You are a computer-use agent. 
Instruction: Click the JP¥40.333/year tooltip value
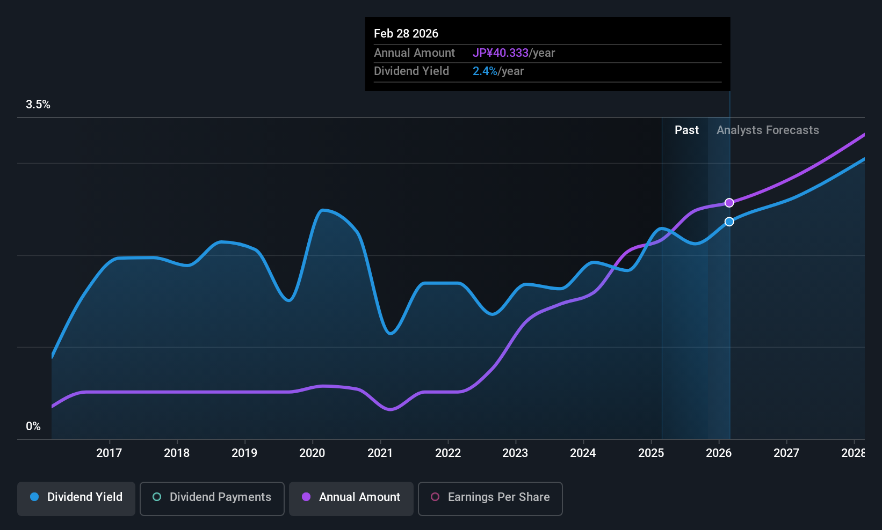pyautogui.click(x=514, y=53)
